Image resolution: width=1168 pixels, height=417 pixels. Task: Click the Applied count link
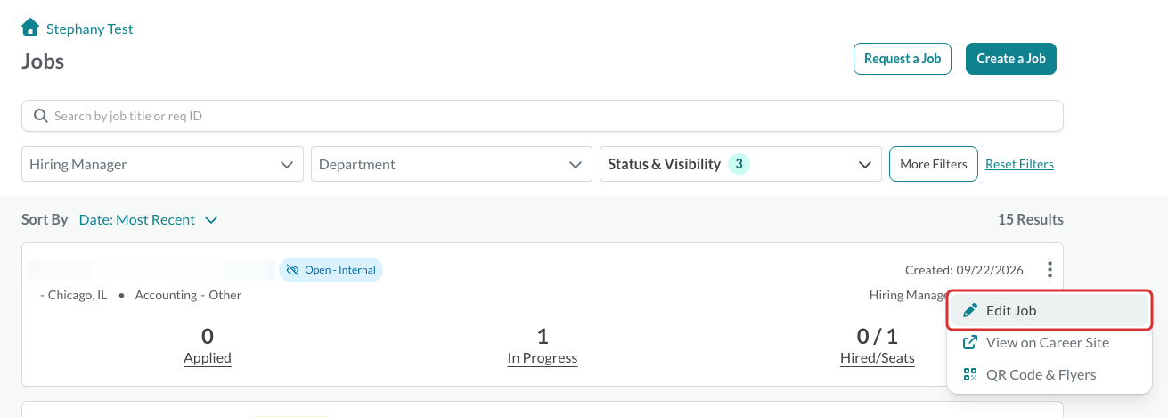(x=208, y=357)
